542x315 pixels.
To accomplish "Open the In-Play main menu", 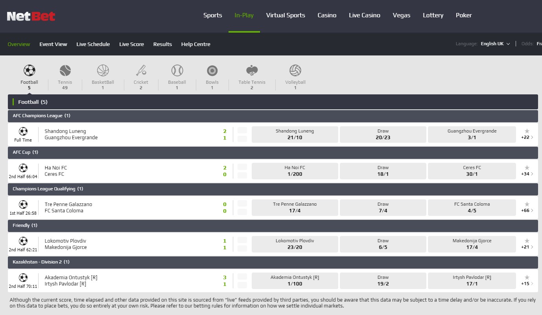I will [244, 15].
